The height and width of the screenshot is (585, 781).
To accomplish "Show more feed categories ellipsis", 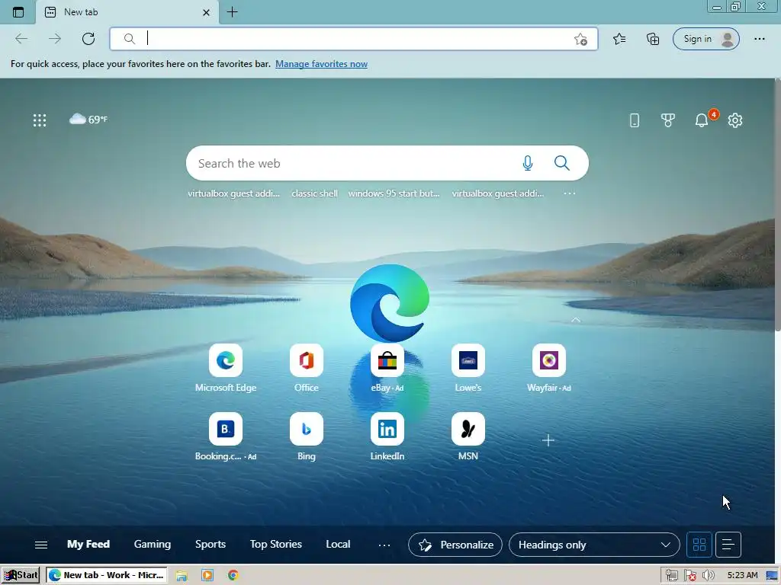I will (x=384, y=545).
